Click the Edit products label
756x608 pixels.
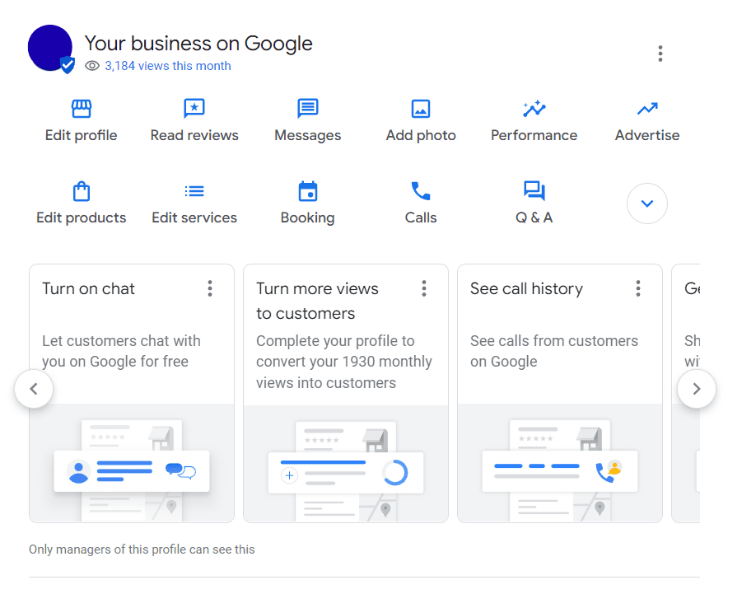point(81,218)
